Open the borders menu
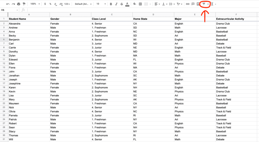The width and height of the screenshot is (259, 142). (140, 4)
